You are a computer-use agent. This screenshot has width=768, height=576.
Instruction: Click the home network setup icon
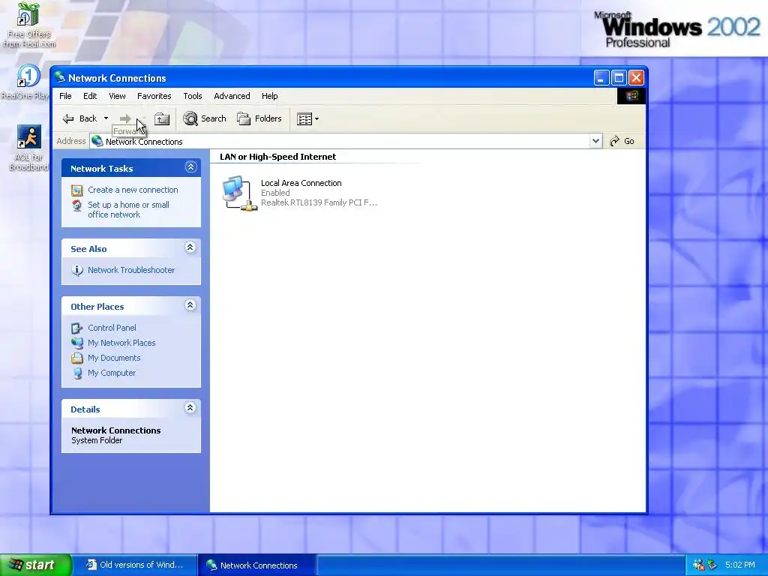coord(77,205)
